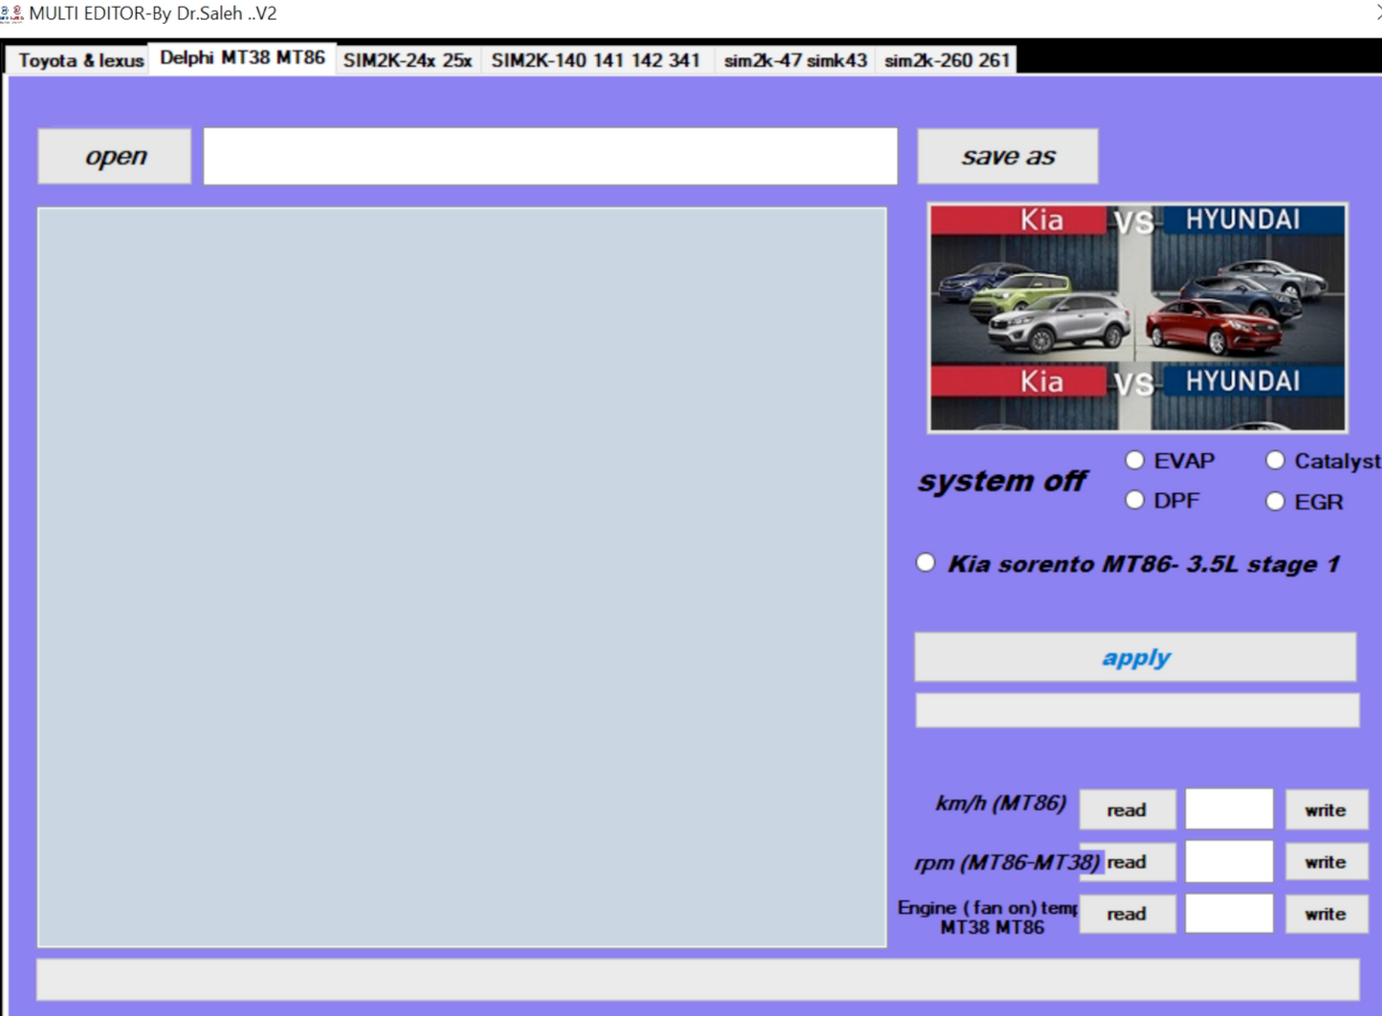Click the file path input field
The image size is (1382, 1016).
click(x=550, y=155)
